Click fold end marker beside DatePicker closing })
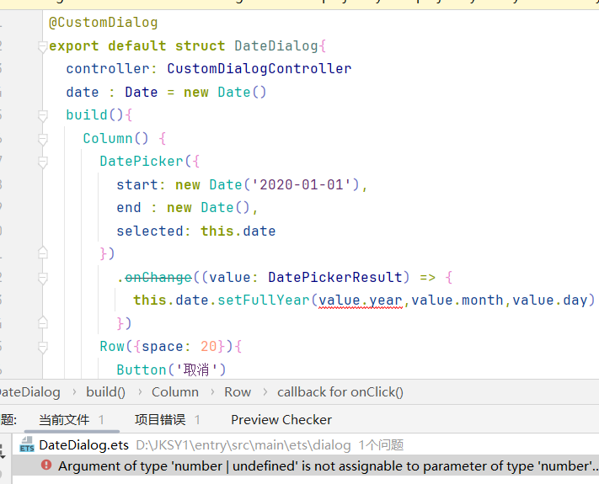 coord(43,253)
